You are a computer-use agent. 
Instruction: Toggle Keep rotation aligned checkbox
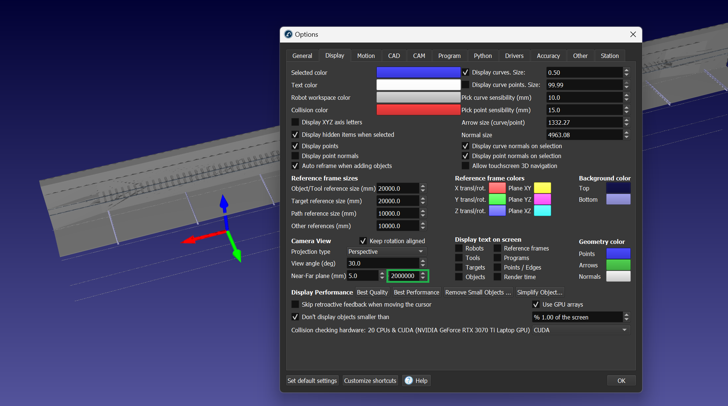coord(363,241)
